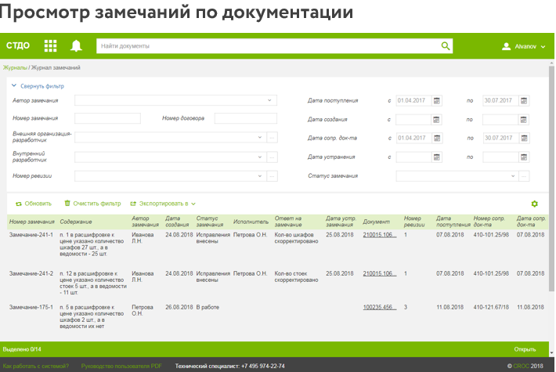Expand the Внутренний разработчик dropdown
556x372 pixels.
pyautogui.click(x=259, y=157)
